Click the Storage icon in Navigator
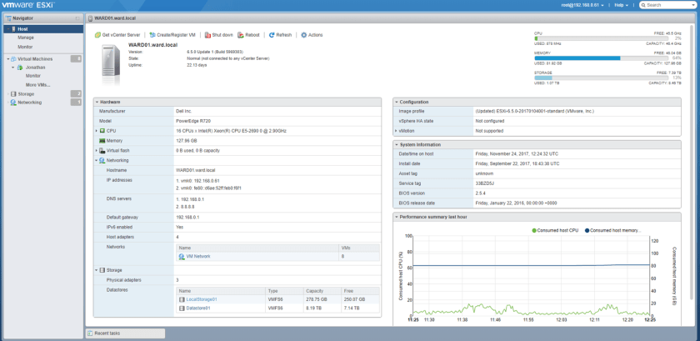The image size is (700, 341). click(x=13, y=94)
